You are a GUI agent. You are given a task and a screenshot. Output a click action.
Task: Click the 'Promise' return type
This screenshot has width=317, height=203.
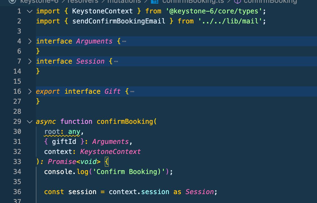point(62,162)
